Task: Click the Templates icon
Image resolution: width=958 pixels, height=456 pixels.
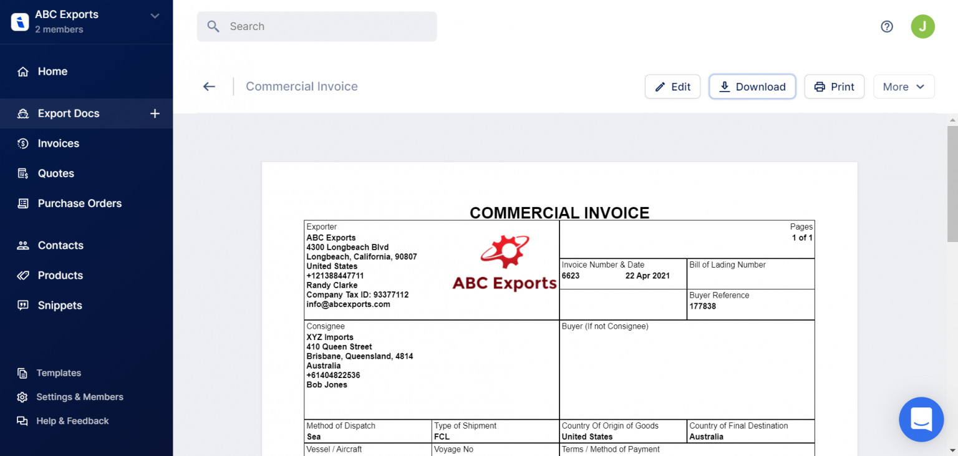Action: (x=23, y=372)
